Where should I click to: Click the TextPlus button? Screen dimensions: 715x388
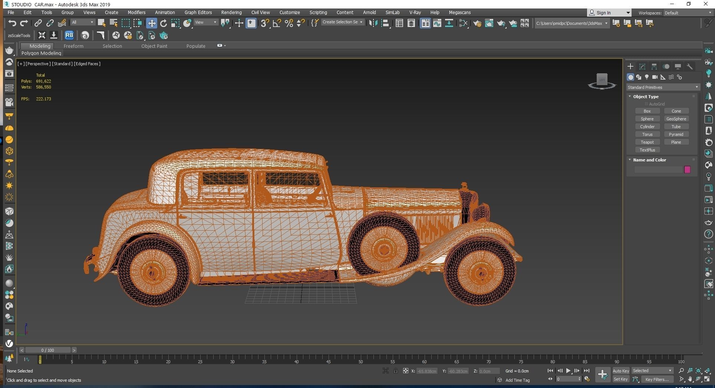pyautogui.click(x=647, y=150)
